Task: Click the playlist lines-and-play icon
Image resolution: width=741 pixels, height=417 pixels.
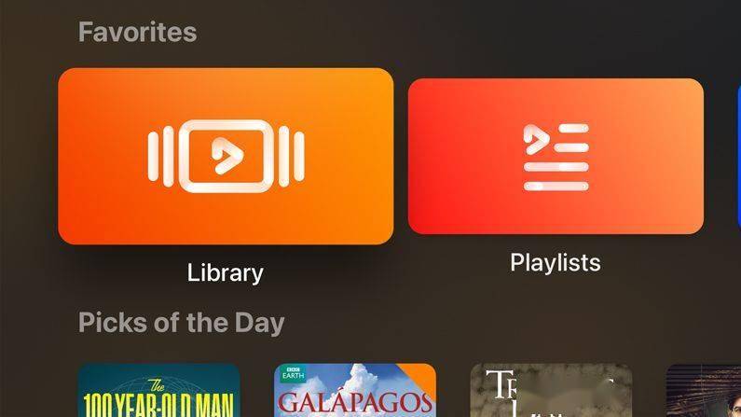Action: (x=556, y=157)
